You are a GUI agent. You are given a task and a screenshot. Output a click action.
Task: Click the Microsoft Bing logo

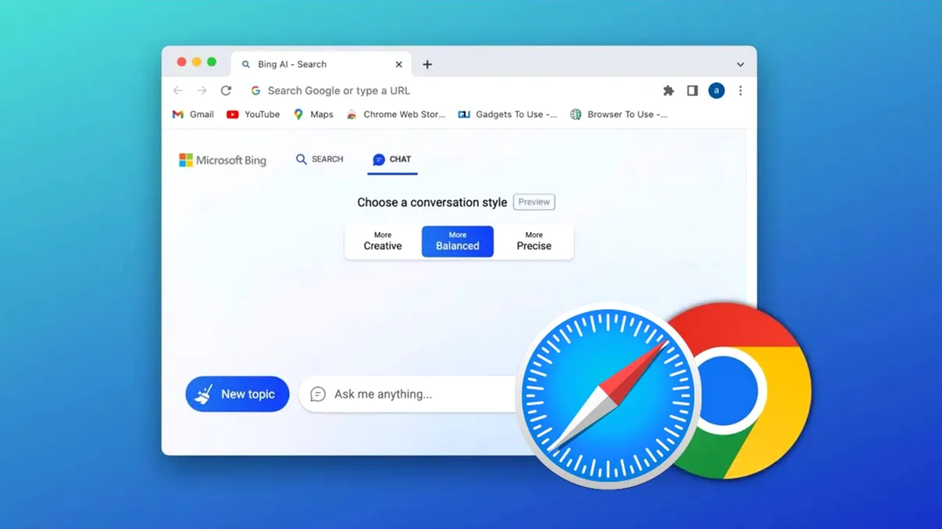click(x=223, y=160)
